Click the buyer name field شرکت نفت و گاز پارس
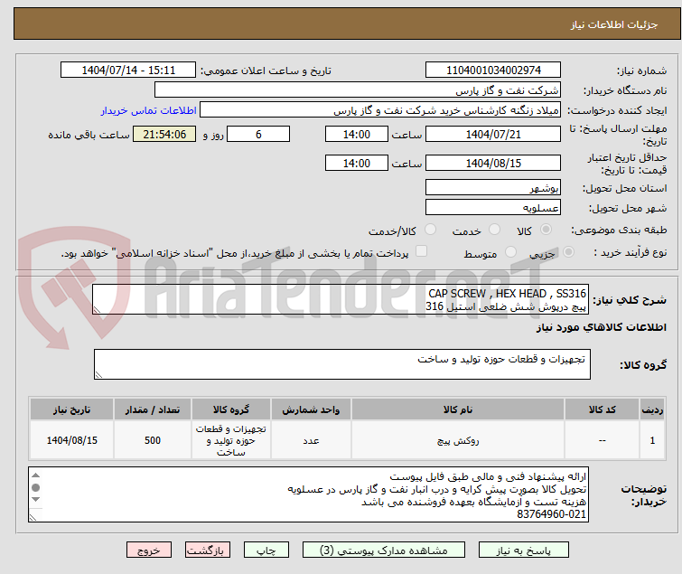The width and height of the screenshot is (682, 574). 358,90
